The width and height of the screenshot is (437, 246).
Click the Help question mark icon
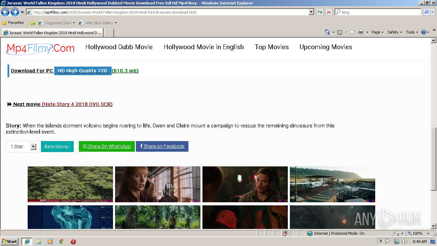424,32
